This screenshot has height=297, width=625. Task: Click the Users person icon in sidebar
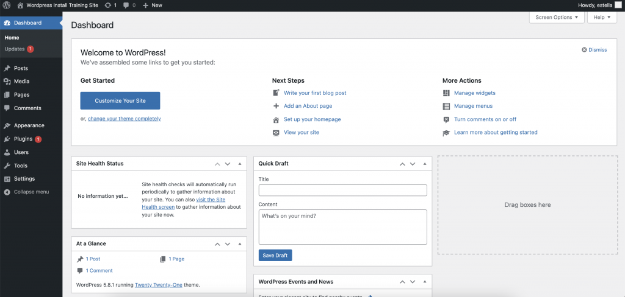(7, 152)
